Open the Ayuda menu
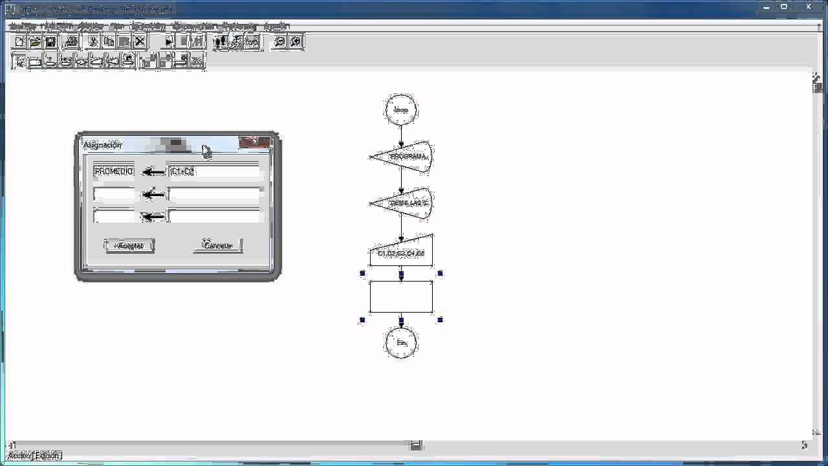Image resolution: width=828 pixels, height=466 pixels. (276, 27)
